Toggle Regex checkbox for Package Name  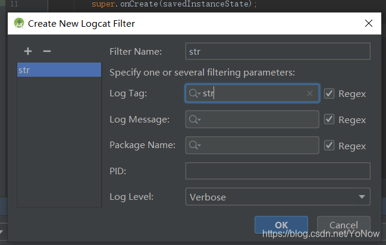point(329,146)
